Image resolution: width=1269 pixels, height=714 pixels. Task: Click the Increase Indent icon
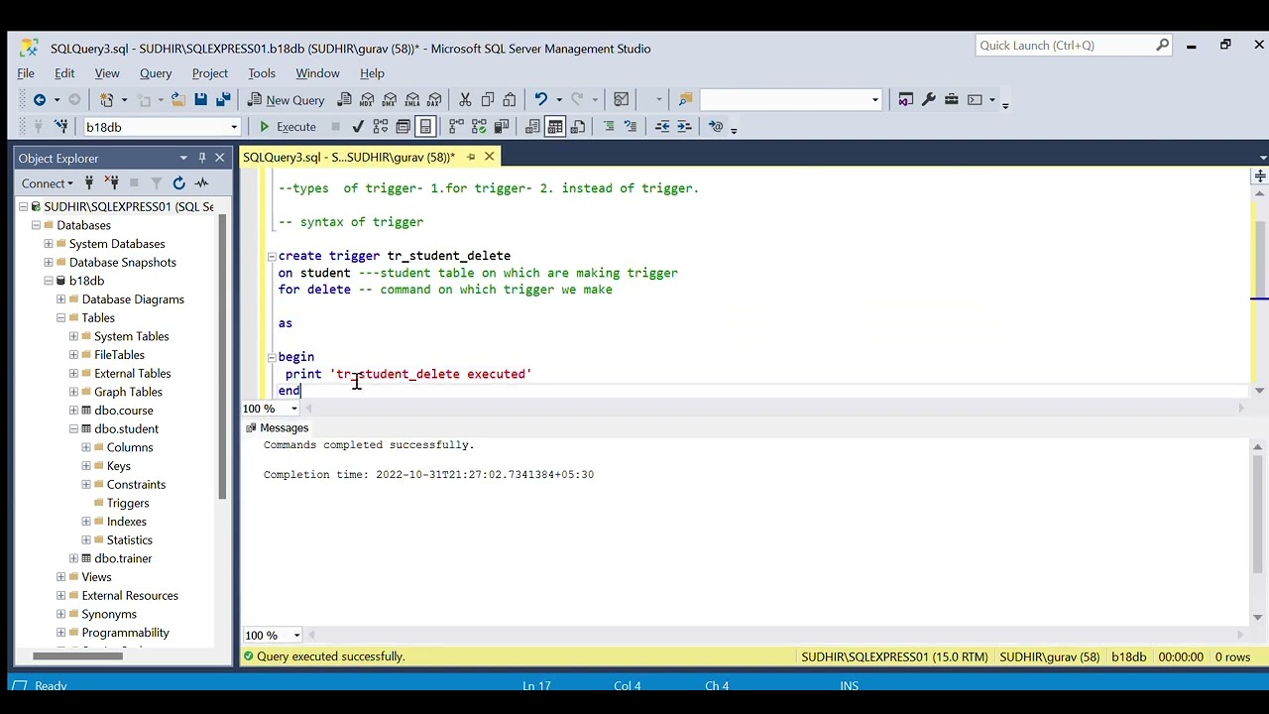pyautogui.click(x=684, y=127)
